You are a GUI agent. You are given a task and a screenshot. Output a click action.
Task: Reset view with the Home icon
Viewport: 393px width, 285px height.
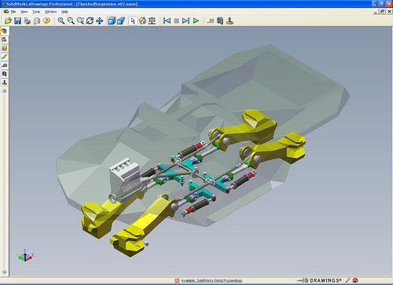click(142, 20)
